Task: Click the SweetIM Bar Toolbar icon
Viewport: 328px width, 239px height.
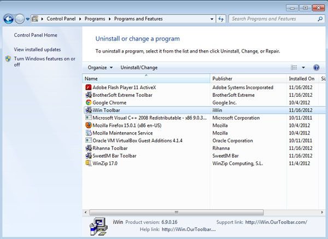Action: click(x=89, y=155)
